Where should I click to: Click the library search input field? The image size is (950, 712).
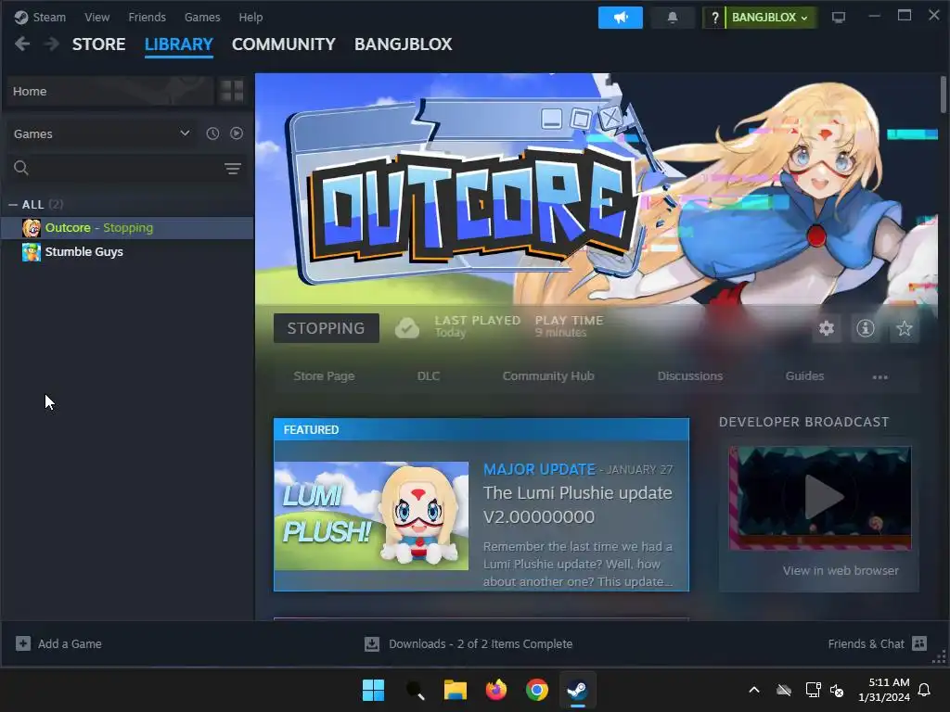click(x=127, y=169)
